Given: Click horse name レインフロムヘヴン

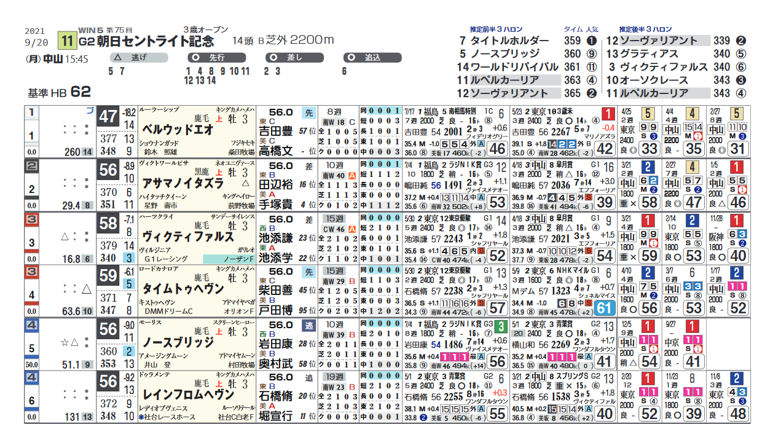Looking at the screenshot, I should [188, 395].
